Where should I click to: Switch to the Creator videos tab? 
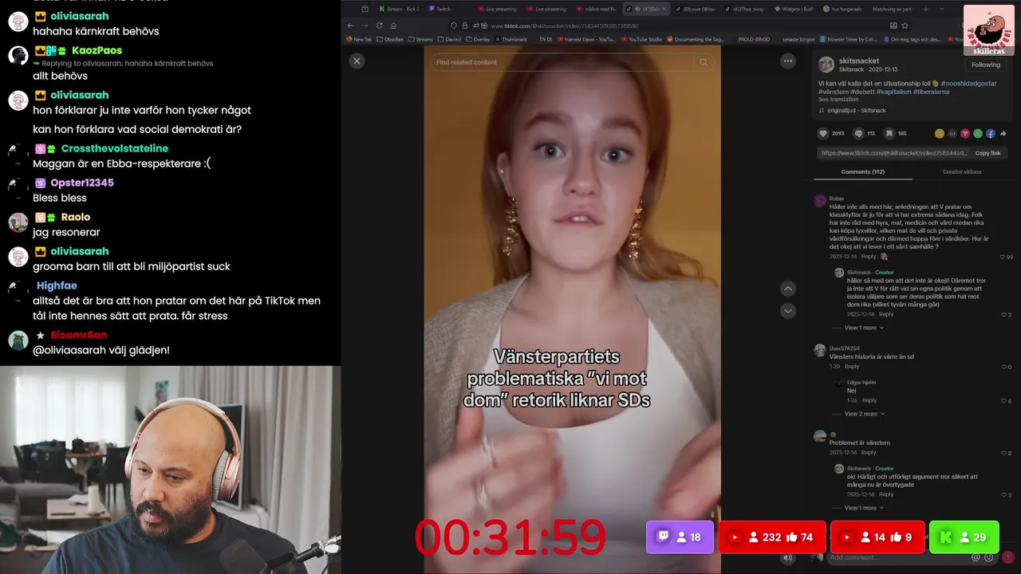[962, 171]
